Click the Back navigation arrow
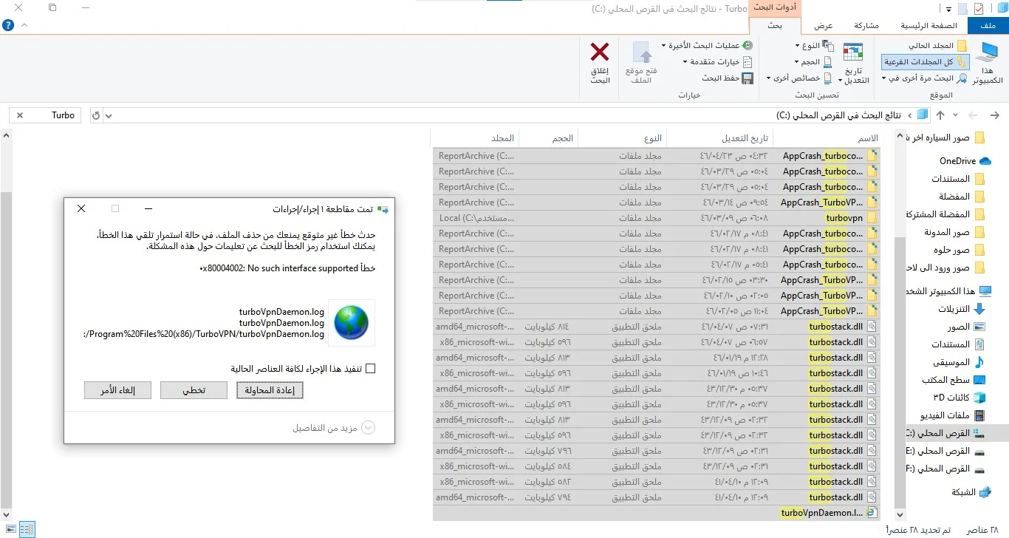Image resolution: width=1009 pixels, height=538 pixels. tap(995, 115)
